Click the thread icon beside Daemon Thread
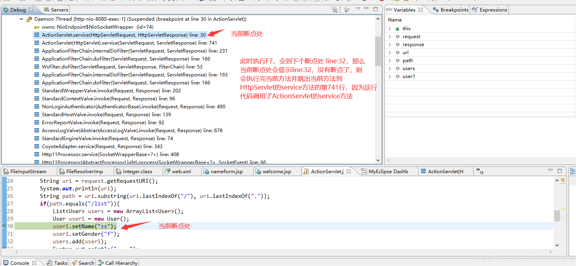 coord(29,19)
